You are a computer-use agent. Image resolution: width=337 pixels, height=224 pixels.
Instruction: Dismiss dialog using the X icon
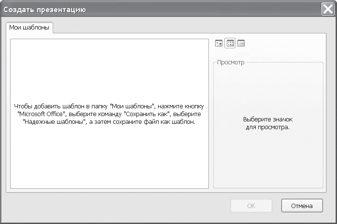click(x=328, y=9)
